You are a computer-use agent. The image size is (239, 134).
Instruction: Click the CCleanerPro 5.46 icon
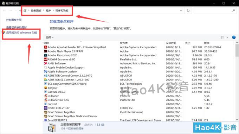(45, 100)
